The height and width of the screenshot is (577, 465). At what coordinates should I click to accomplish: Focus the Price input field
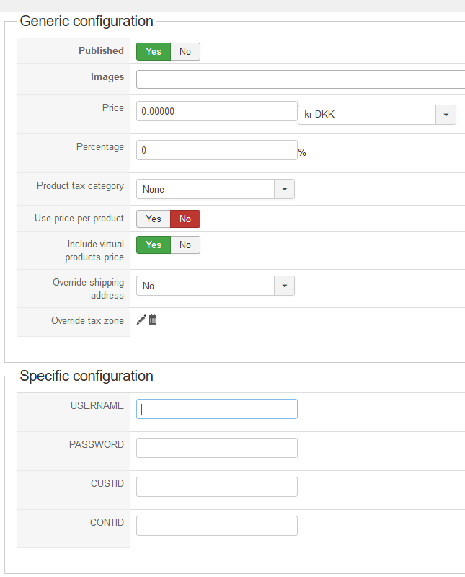tap(216, 111)
